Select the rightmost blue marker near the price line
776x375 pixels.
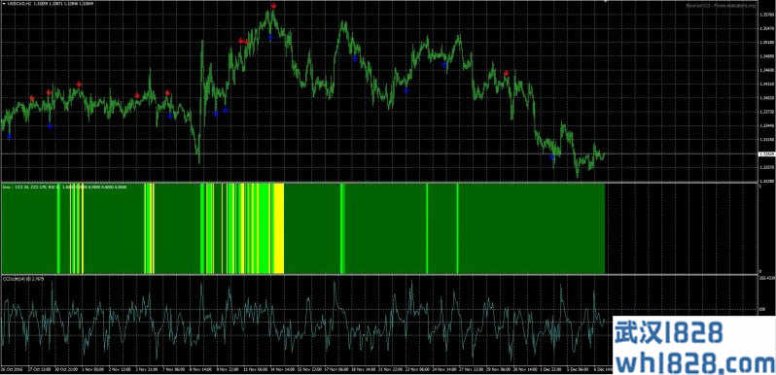pyautogui.click(x=552, y=156)
